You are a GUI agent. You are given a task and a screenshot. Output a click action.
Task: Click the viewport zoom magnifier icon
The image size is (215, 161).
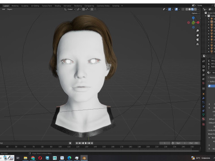pyautogui.click(x=198, y=31)
